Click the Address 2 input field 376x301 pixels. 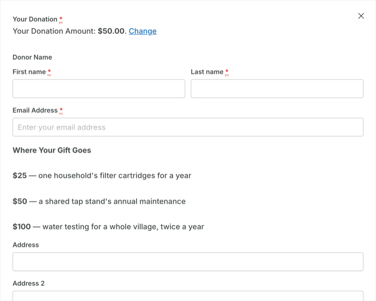point(188,296)
